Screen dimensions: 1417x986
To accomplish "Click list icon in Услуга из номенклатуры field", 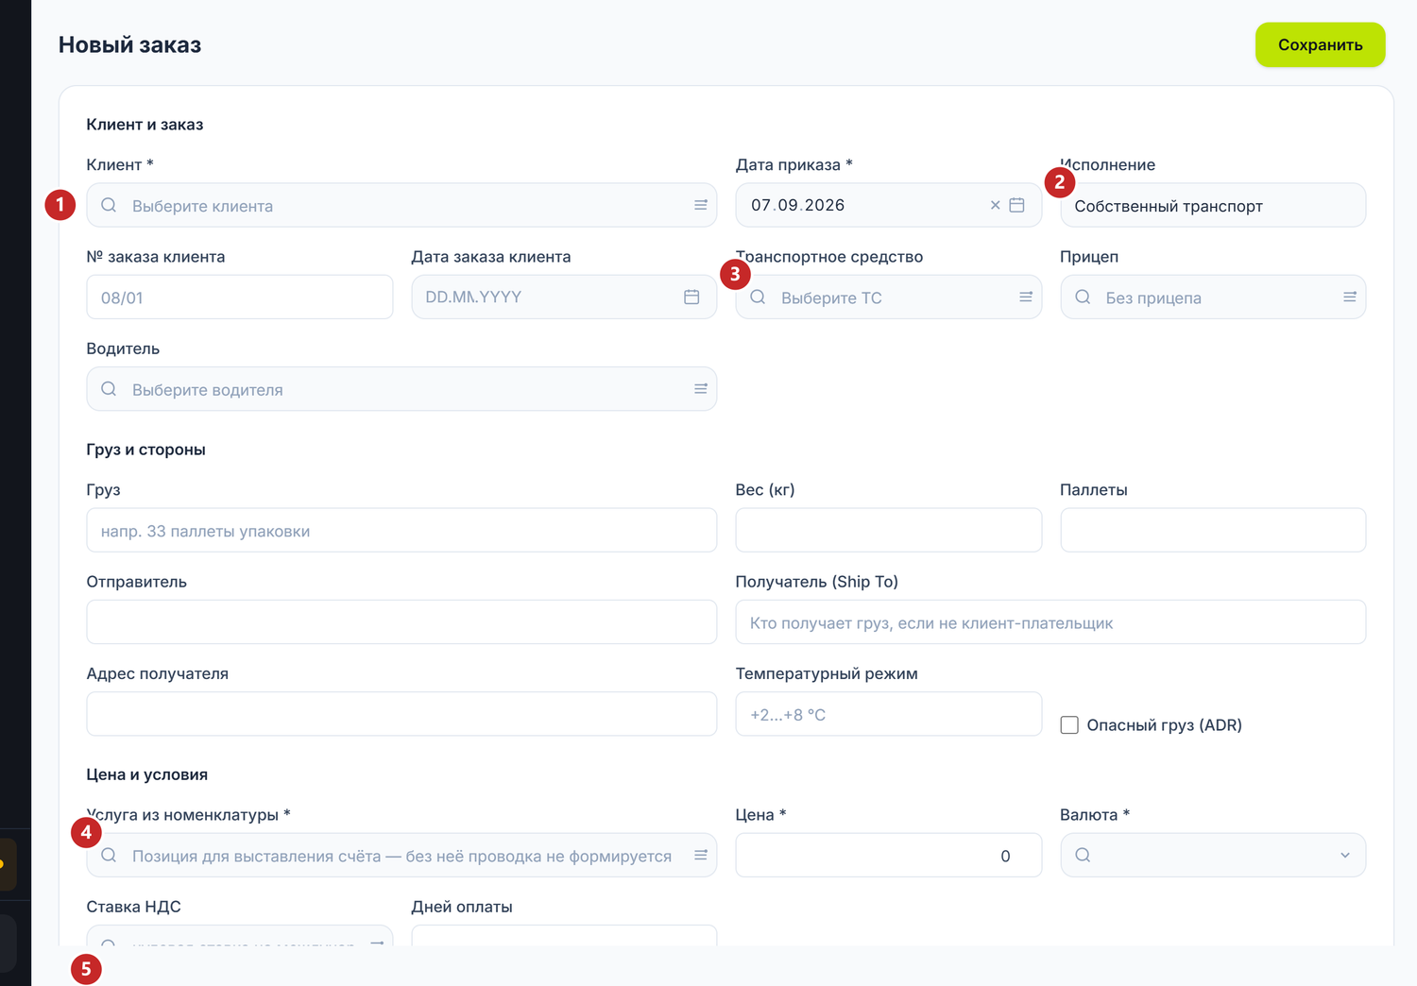I will pos(701,855).
